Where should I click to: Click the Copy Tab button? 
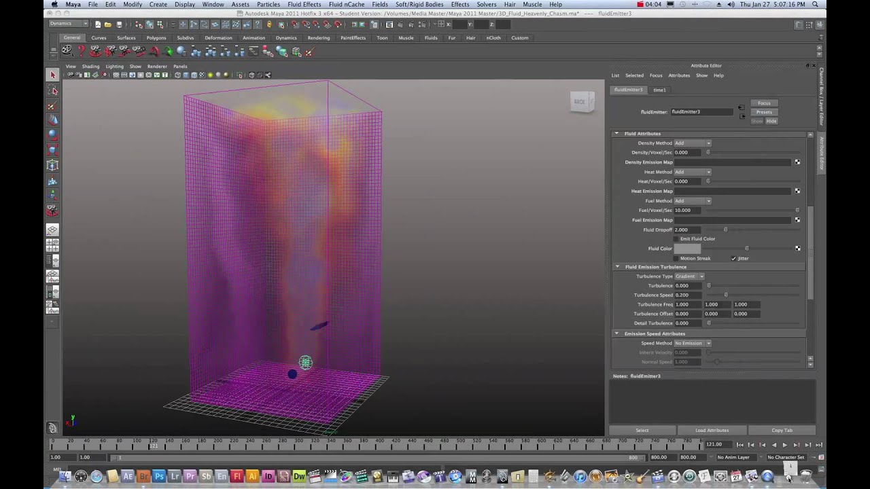782,430
